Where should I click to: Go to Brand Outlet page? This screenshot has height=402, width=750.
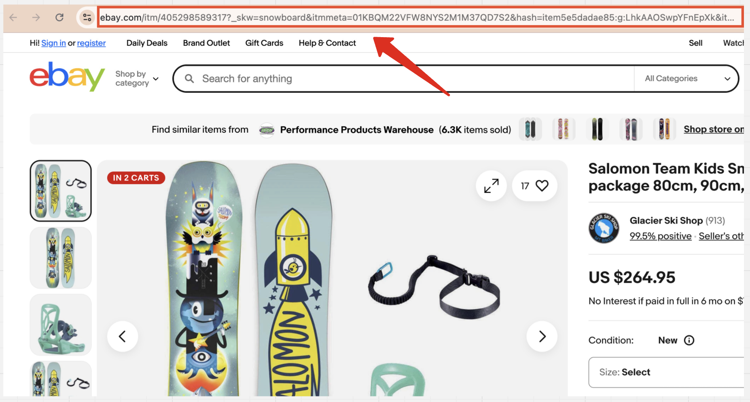(206, 43)
